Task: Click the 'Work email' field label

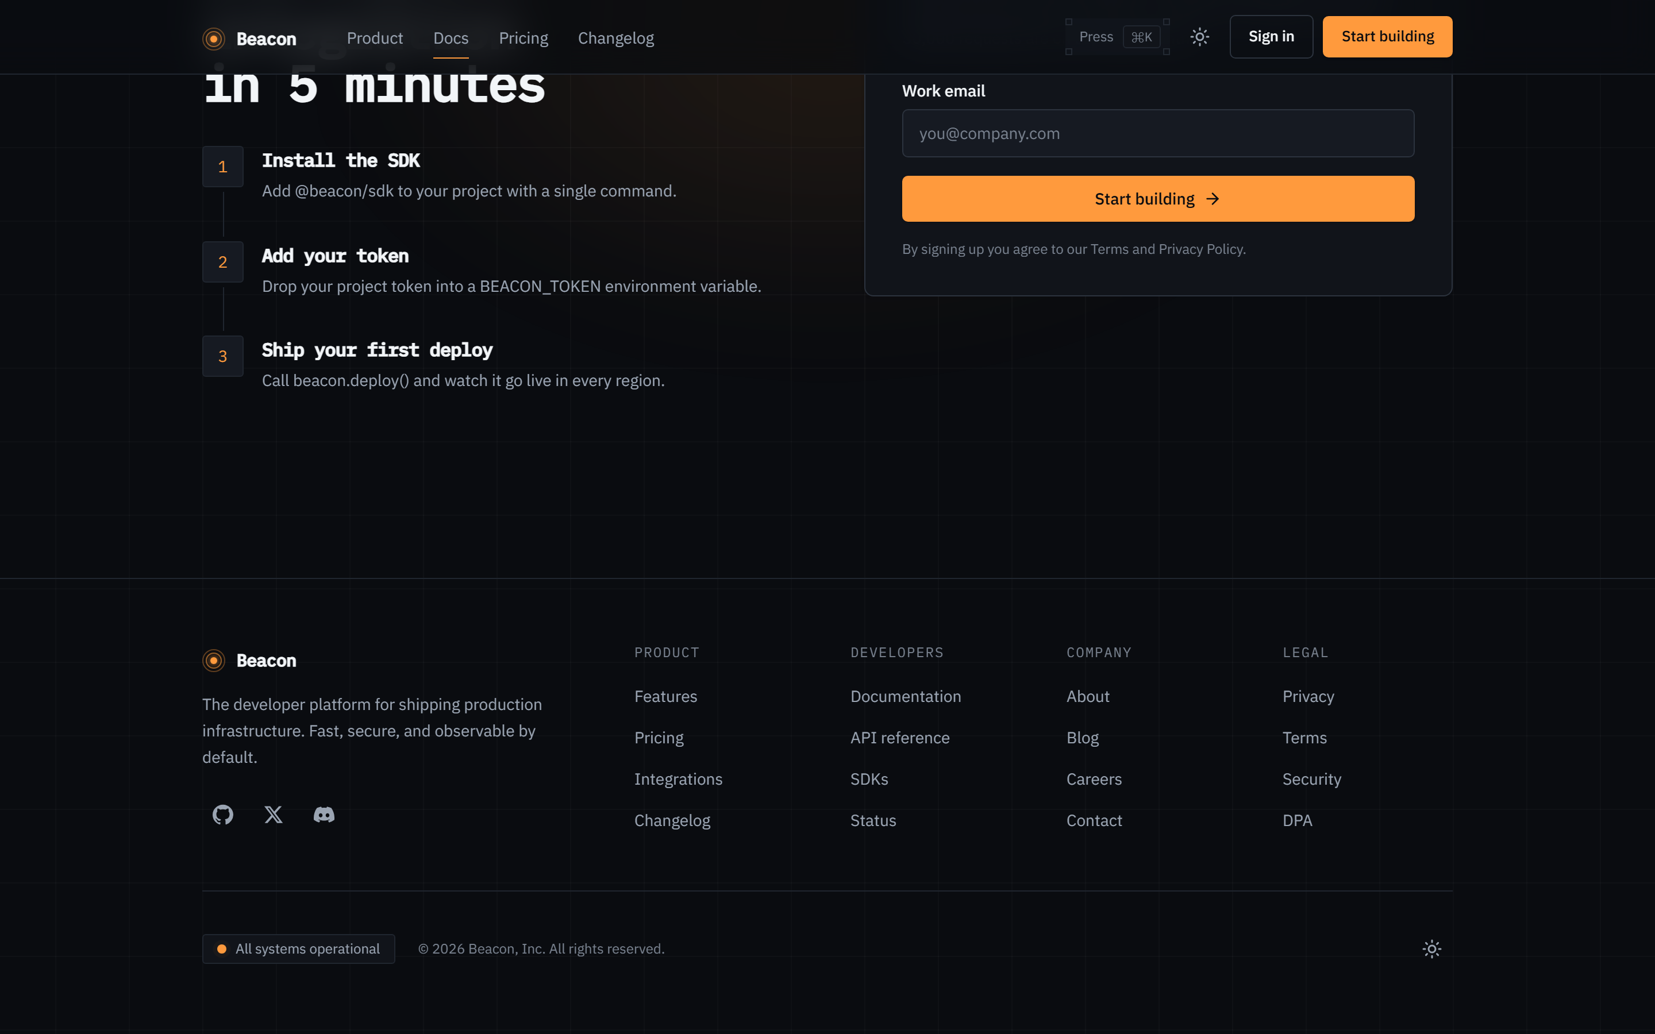Action: pyautogui.click(x=943, y=91)
